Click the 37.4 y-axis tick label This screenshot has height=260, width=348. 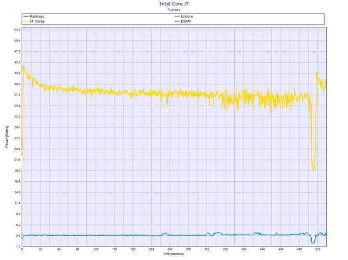tap(17, 95)
